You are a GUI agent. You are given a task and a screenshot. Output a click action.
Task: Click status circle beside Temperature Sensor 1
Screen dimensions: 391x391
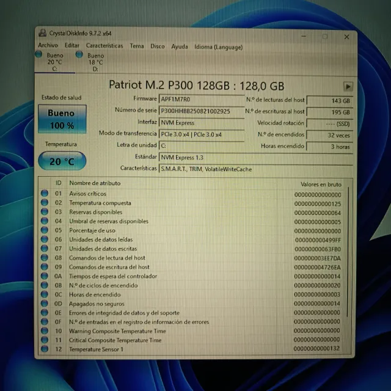pyautogui.click(x=45, y=349)
